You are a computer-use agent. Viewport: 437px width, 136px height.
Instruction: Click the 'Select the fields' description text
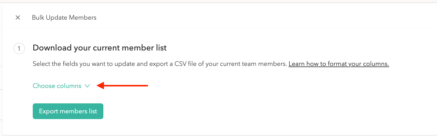[x=160, y=64]
